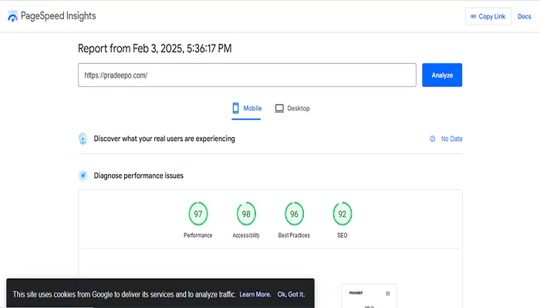
Task: Click the Best Practices label
Action: click(294, 235)
